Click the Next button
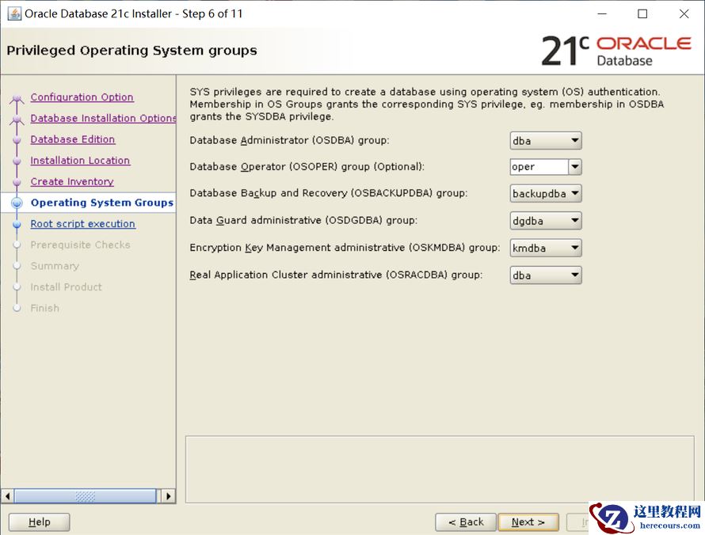Screen dimensions: 705x535 coord(528,522)
